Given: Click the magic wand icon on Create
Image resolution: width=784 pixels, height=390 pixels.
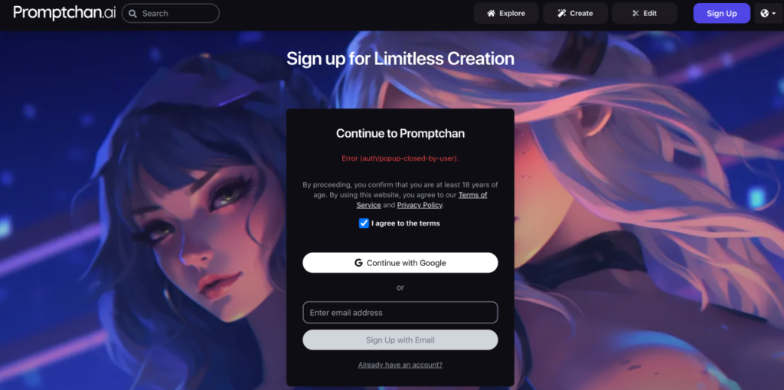Looking at the screenshot, I should [562, 14].
